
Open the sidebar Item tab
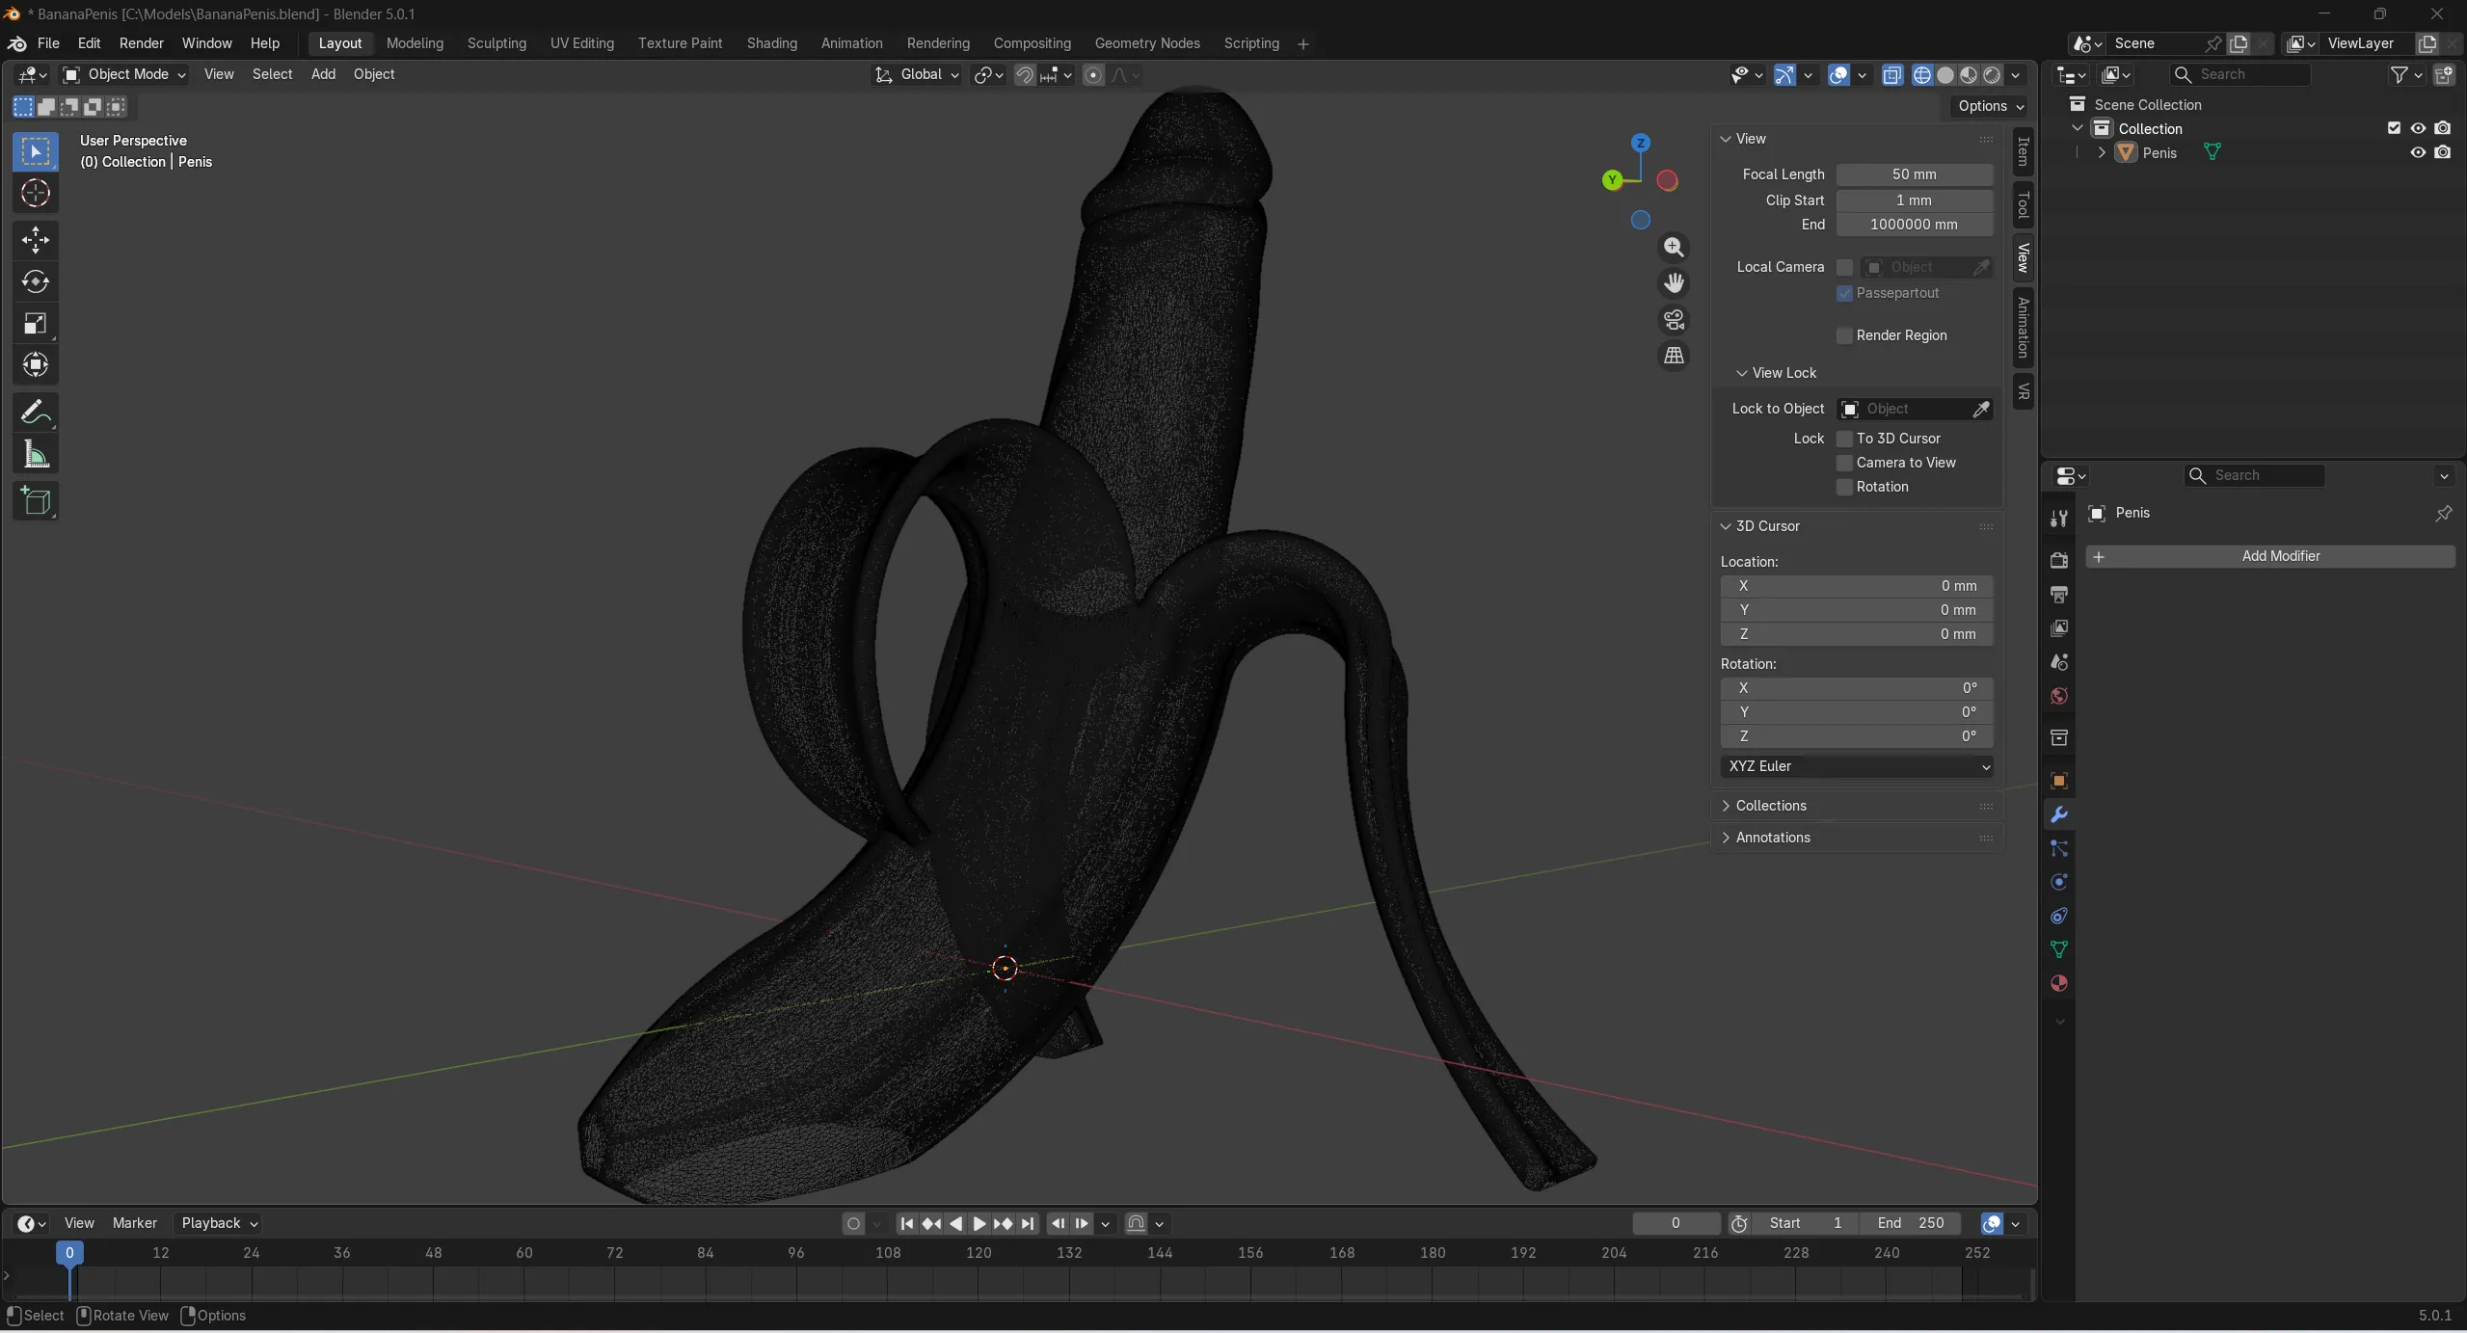(2023, 151)
